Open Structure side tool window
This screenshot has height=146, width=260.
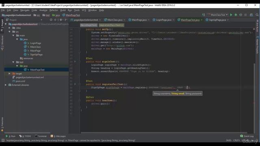[x=2, y=43]
